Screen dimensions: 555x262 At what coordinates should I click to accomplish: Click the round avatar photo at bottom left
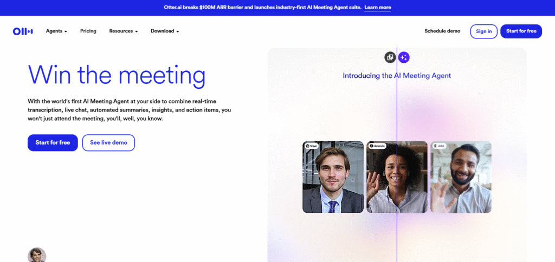(37, 255)
